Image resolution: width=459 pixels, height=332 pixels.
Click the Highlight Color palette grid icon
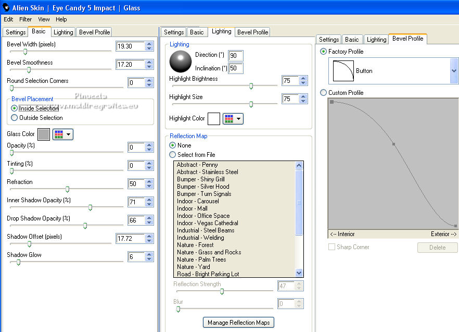coord(229,119)
